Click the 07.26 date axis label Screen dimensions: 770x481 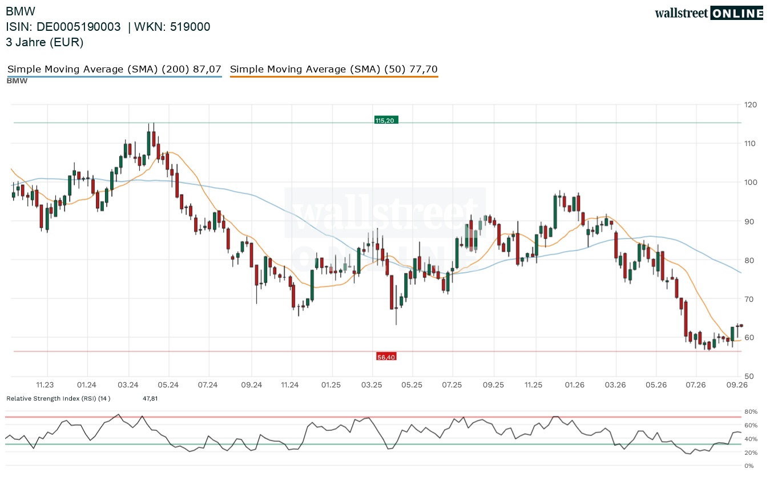tap(696, 385)
